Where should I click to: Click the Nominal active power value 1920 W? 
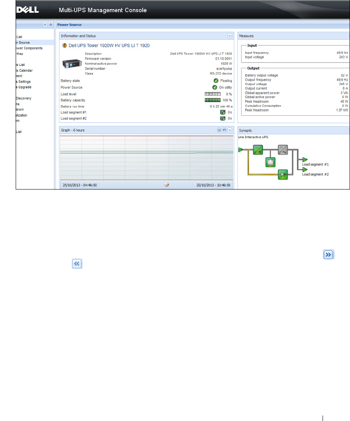click(x=227, y=64)
